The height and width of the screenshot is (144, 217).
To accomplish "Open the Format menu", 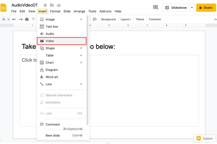I will click(55, 11).
